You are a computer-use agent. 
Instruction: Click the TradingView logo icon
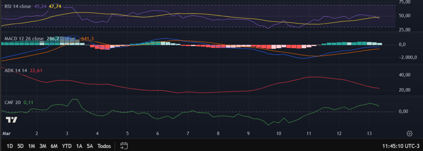coord(12,120)
